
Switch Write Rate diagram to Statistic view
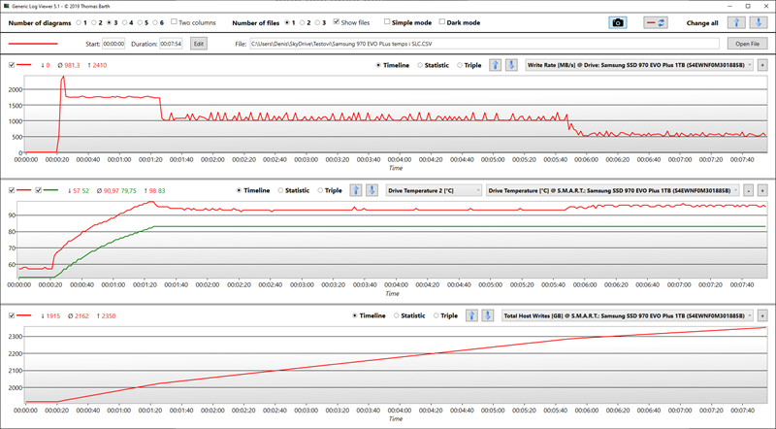421,65
